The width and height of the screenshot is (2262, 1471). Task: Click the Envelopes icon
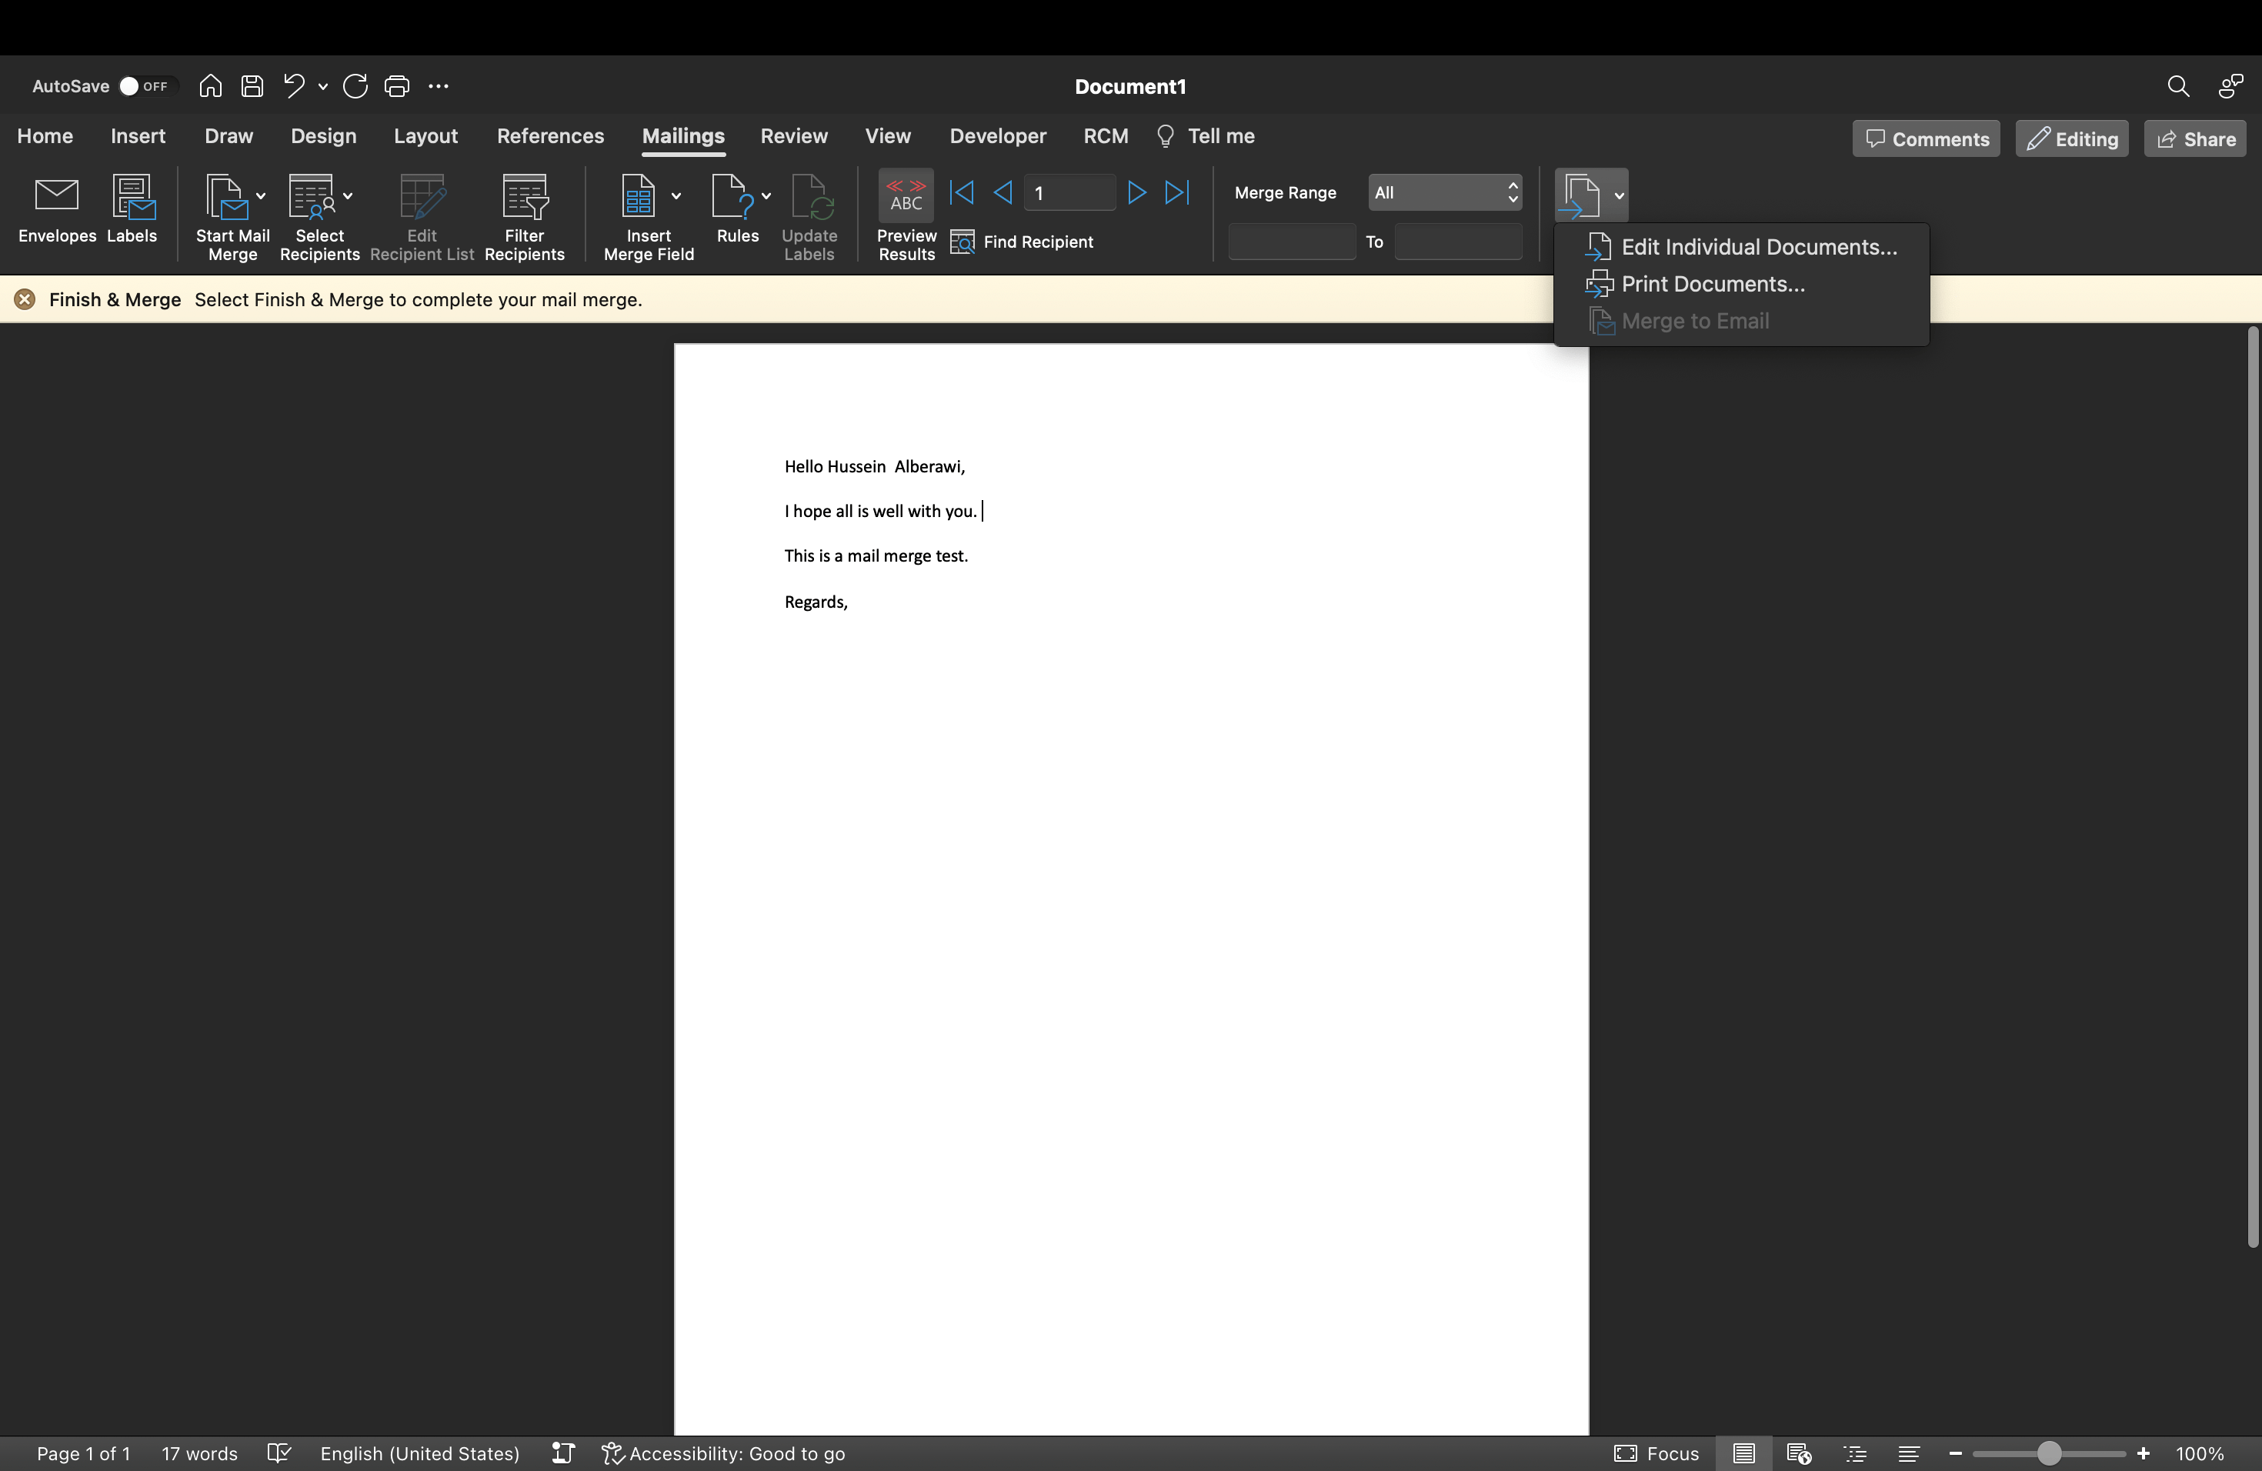(x=56, y=198)
